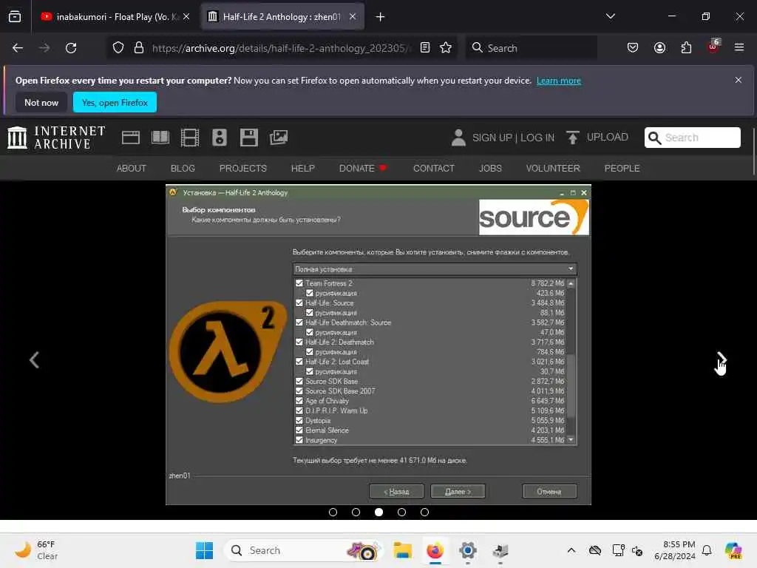Click the taskbar Search box

pyautogui.click(x=303, y=550)
